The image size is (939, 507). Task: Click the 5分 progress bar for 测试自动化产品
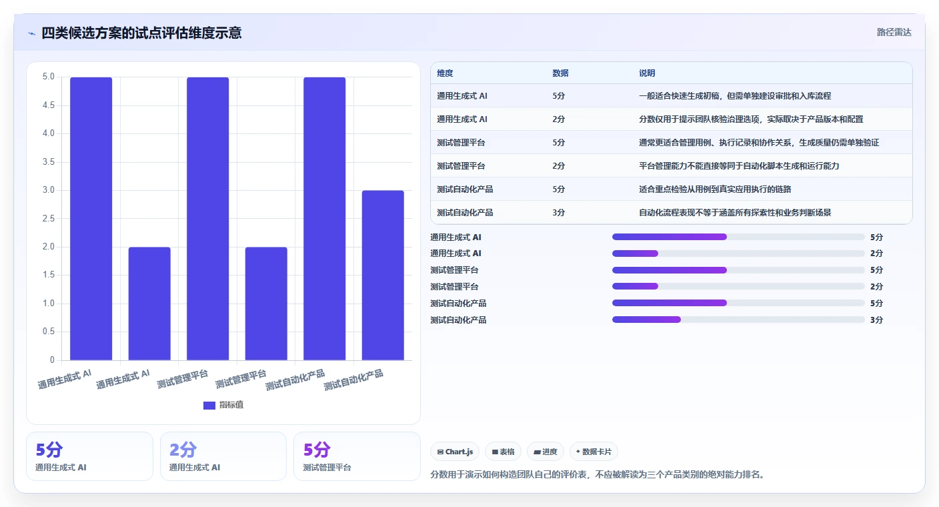point(738,304)
